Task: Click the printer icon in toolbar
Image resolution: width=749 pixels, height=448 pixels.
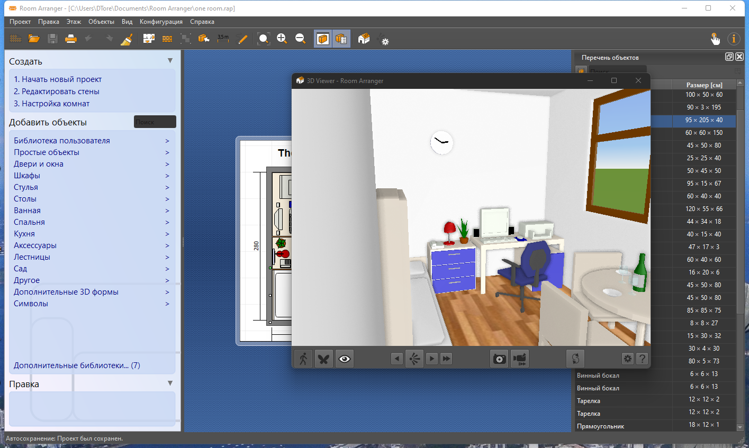Action: 70,39
